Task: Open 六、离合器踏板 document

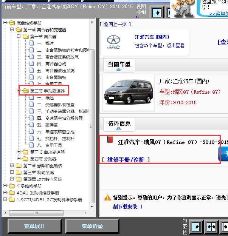Action: (51, 77)
